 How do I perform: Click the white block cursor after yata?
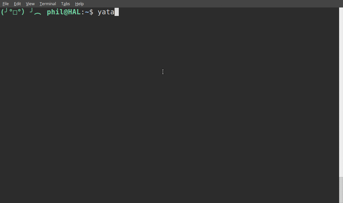click(117, 12)
